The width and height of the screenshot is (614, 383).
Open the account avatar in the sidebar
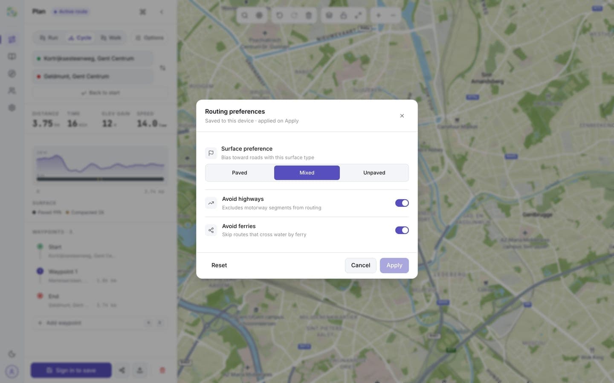(12, 372)
